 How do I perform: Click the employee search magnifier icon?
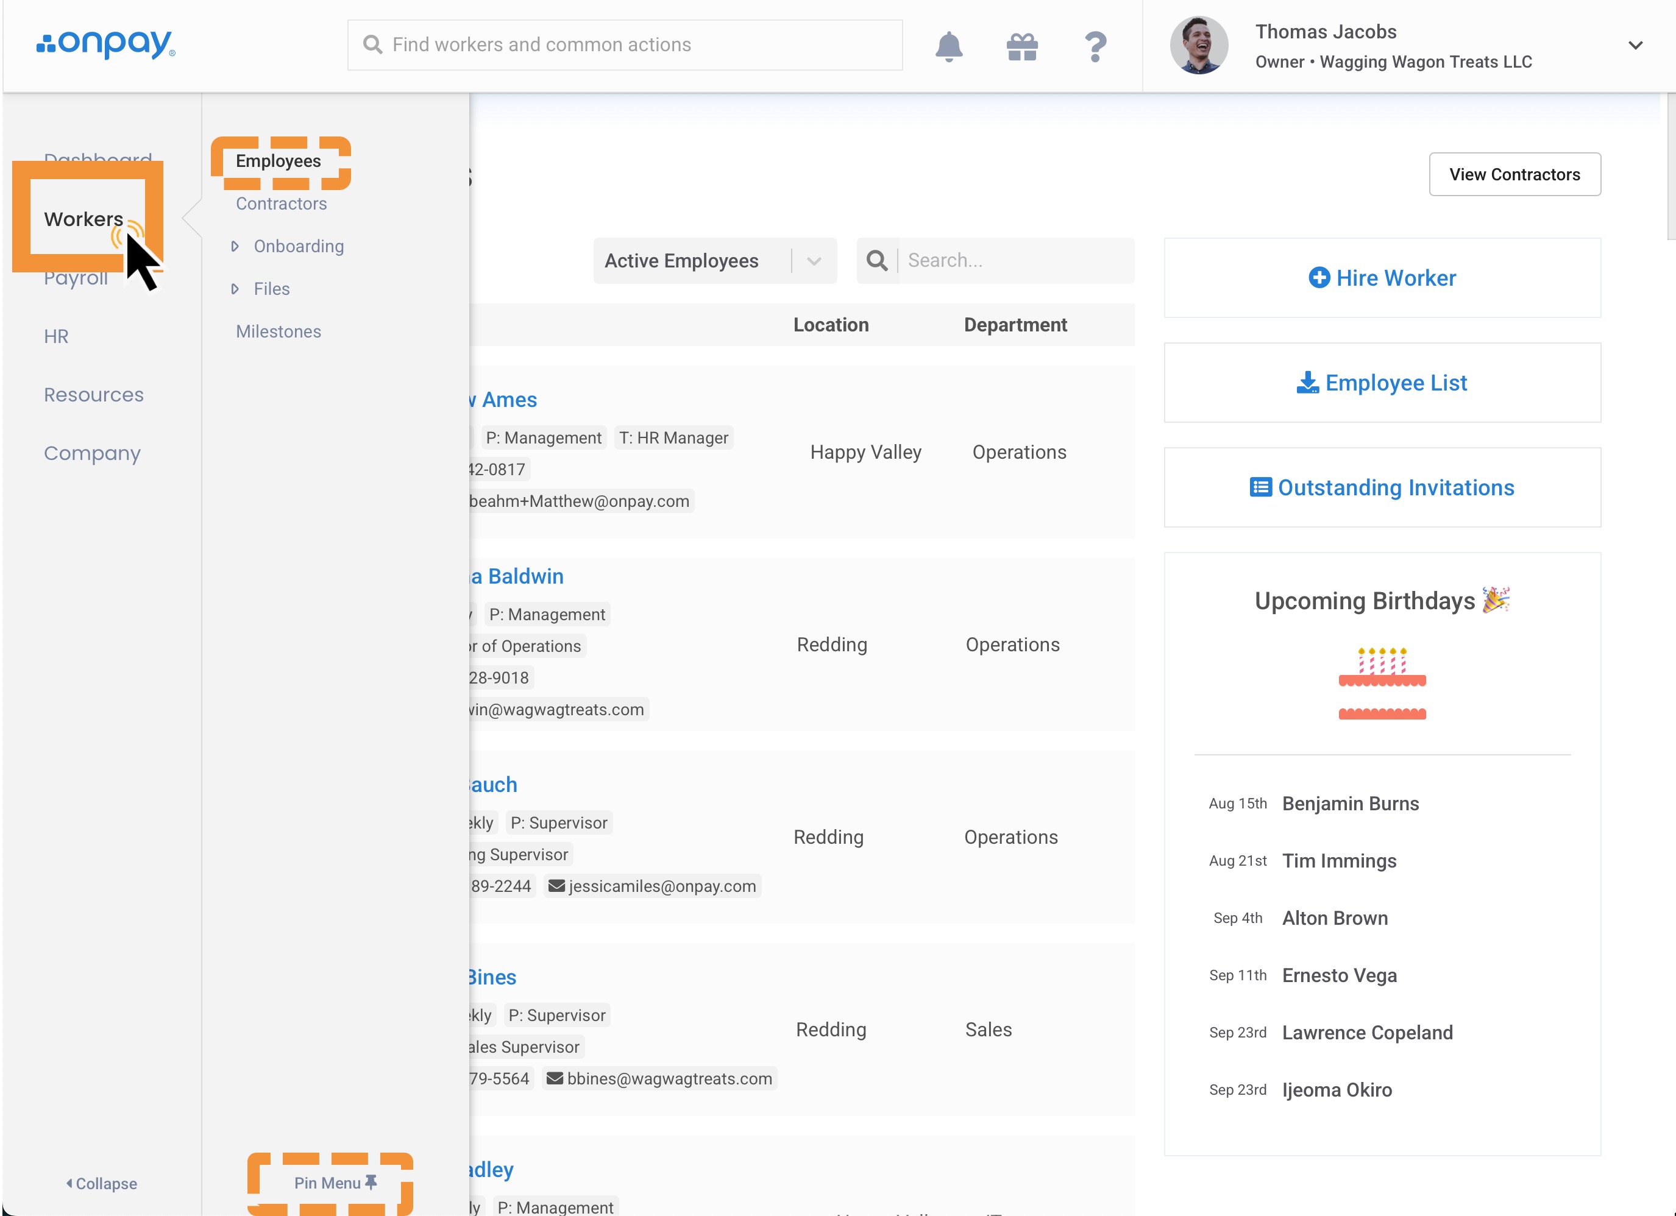coord(876,260)
